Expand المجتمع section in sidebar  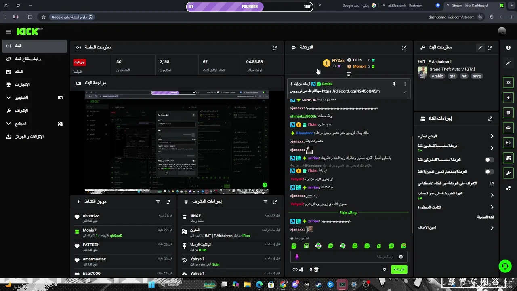pos(34,124)
